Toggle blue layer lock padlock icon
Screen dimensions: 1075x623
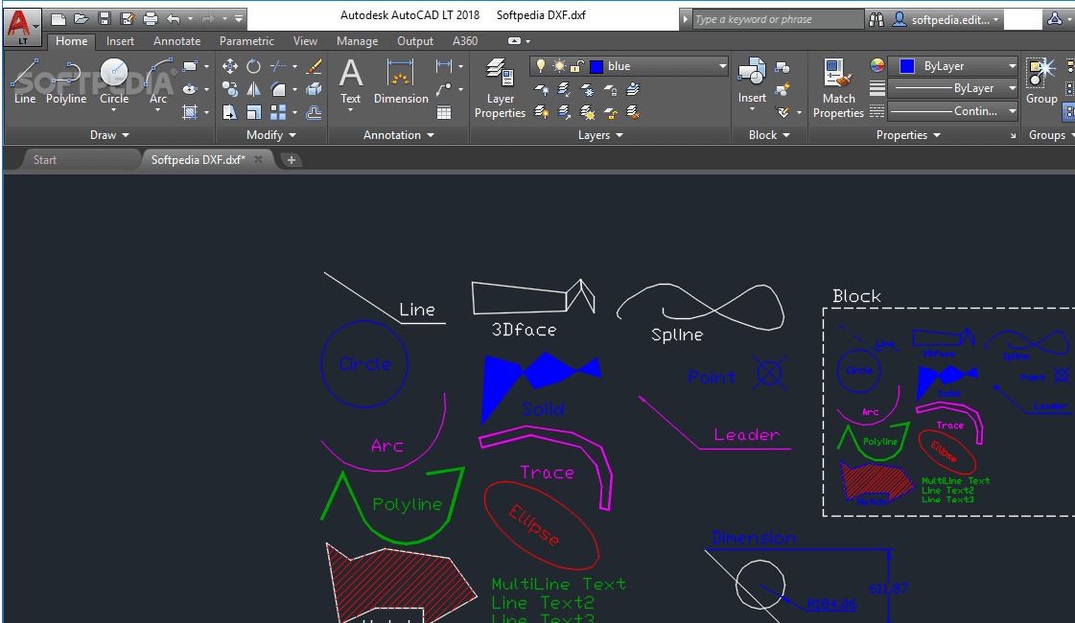[576, 66]
